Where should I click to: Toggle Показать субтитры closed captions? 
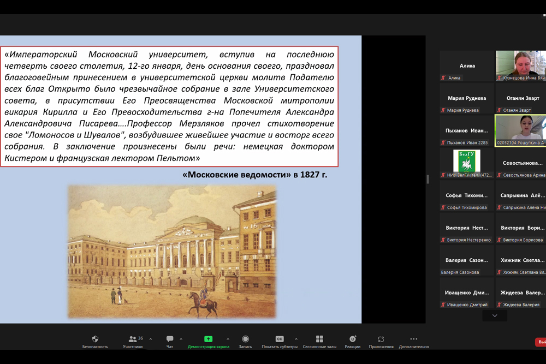280,339
